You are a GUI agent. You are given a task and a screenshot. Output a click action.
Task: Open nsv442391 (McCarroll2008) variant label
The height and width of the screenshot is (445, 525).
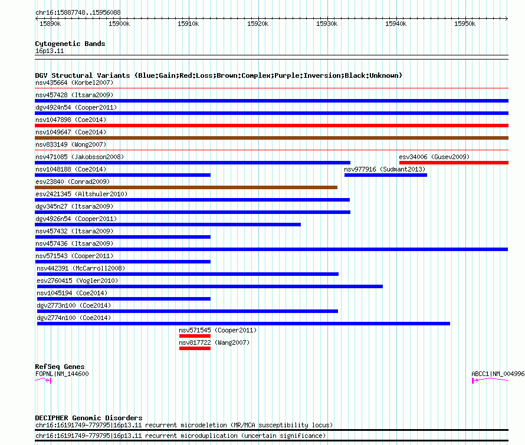(81, 268)
